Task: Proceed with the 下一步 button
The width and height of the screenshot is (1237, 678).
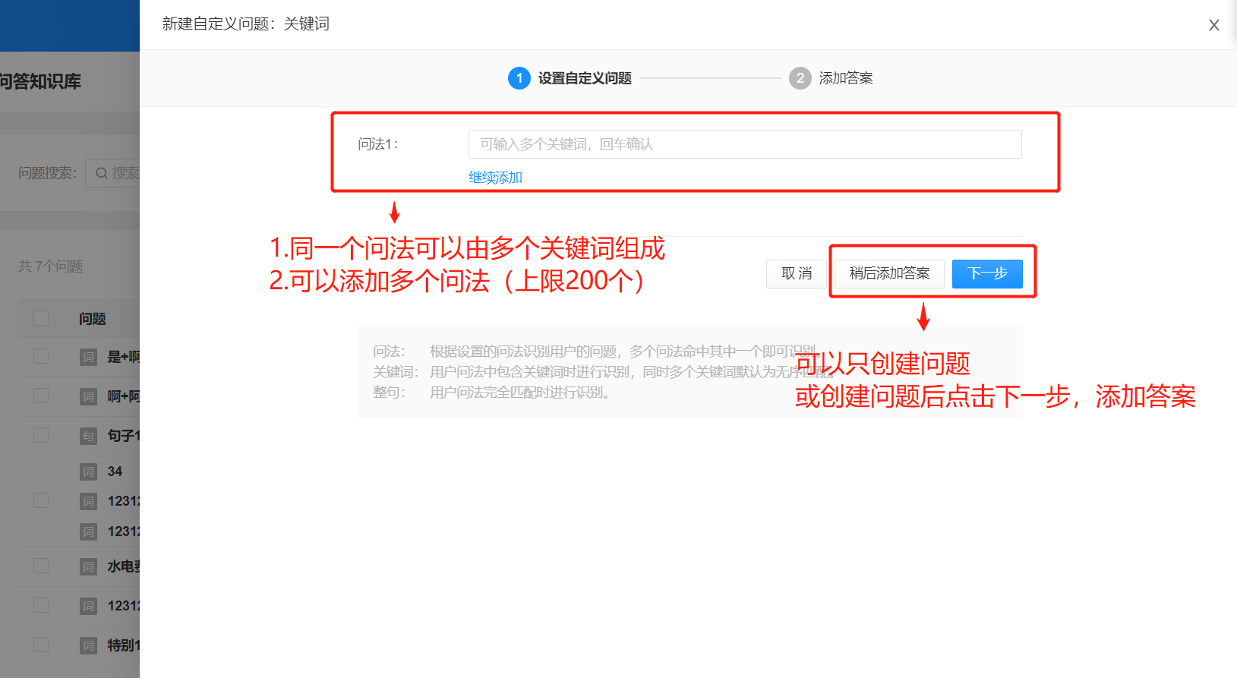Action: pyautogui.click(x=987, y=273)
